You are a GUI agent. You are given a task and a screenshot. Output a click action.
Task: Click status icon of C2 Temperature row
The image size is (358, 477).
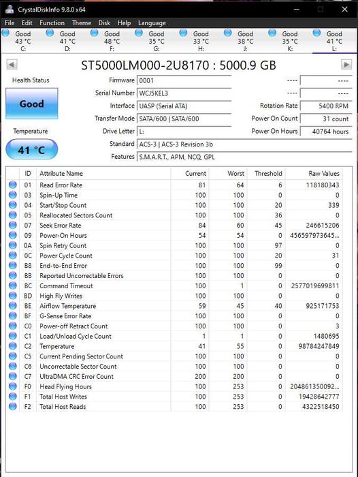coord(13,345)
